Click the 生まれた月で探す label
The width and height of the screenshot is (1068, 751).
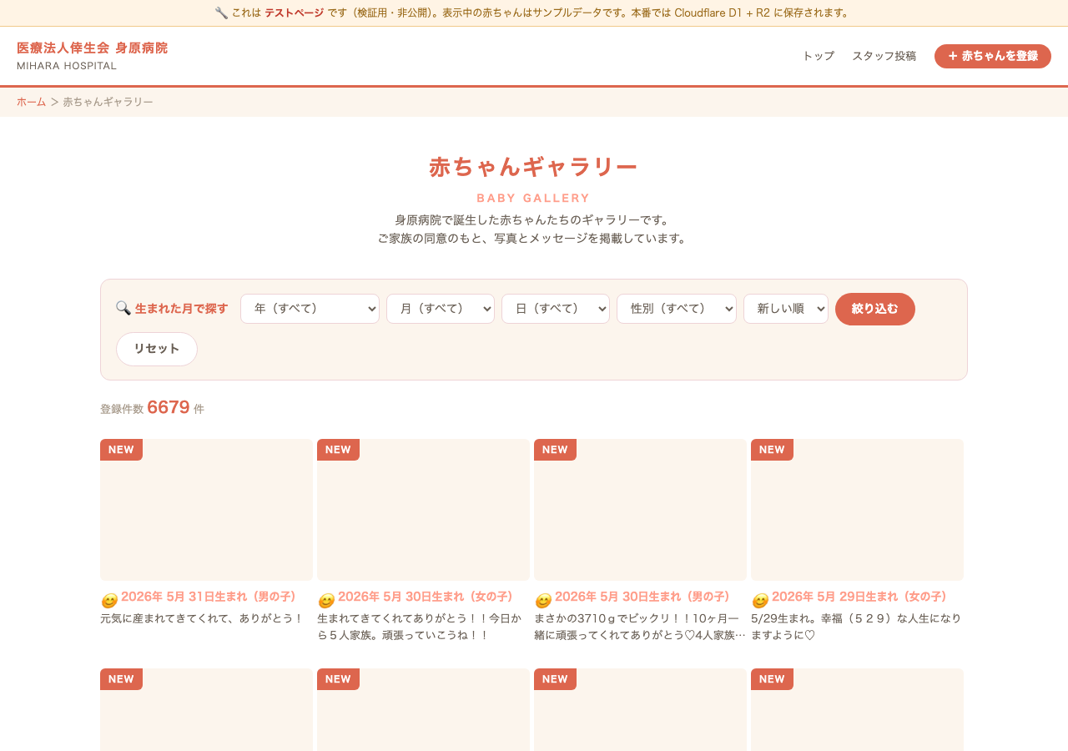tap(181, 309)
